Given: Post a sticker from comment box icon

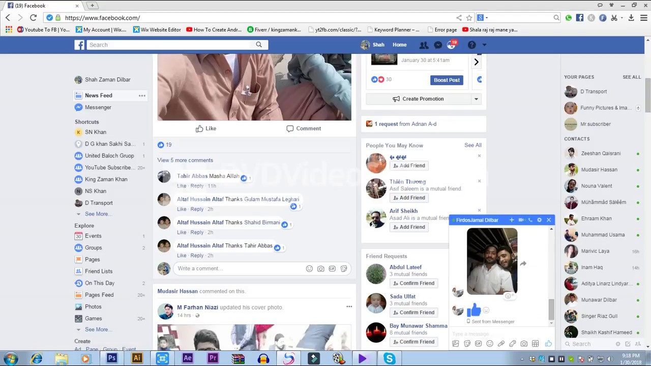Looking at the screenshot, I should click(x=344, y=268).
